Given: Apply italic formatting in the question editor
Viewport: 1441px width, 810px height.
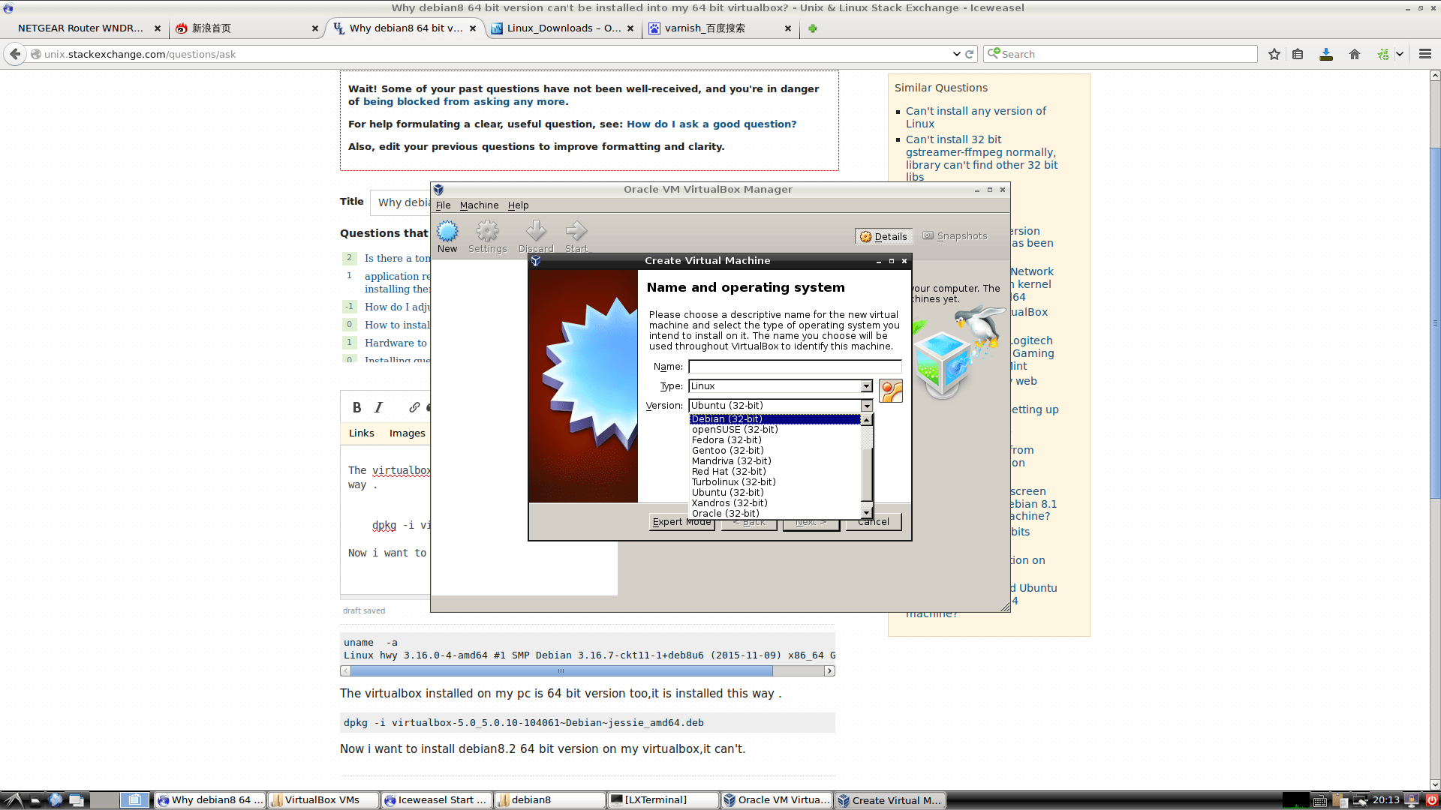Looking at the screenshot, I should (378, 407).
